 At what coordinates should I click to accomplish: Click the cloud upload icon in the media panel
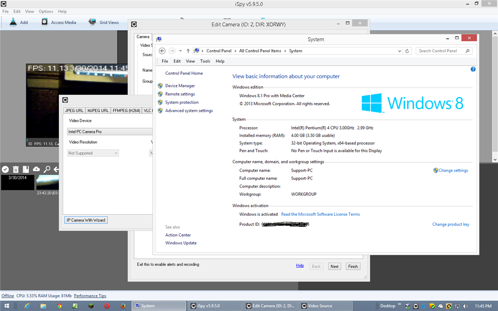tap(36, 169)
